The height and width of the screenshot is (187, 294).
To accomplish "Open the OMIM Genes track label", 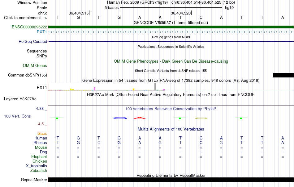I will pos(35,65).
